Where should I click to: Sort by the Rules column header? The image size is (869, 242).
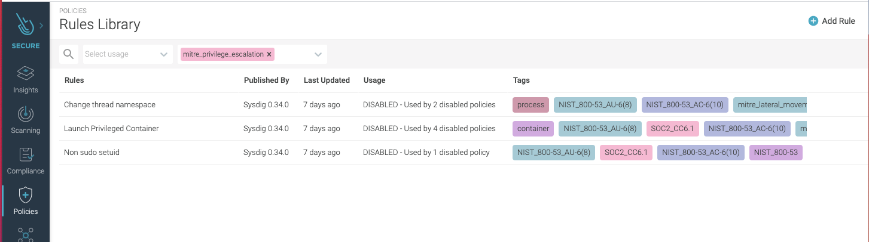pos(74,80)
